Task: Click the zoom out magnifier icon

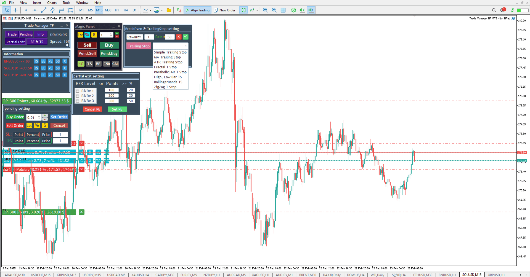Action: tap(274, 10)
